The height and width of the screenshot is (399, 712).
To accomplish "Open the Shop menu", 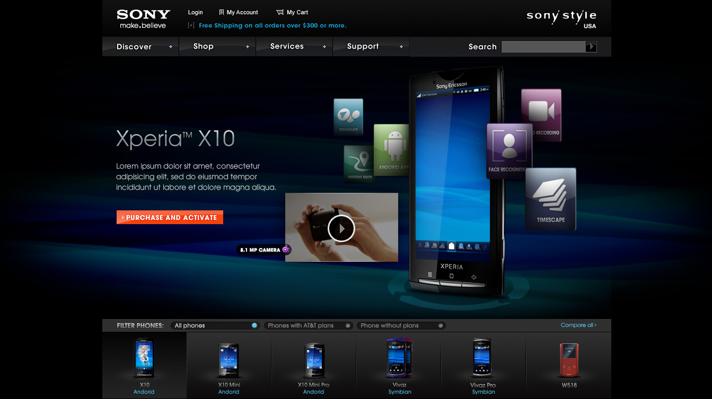I will [x=204, y=47].
